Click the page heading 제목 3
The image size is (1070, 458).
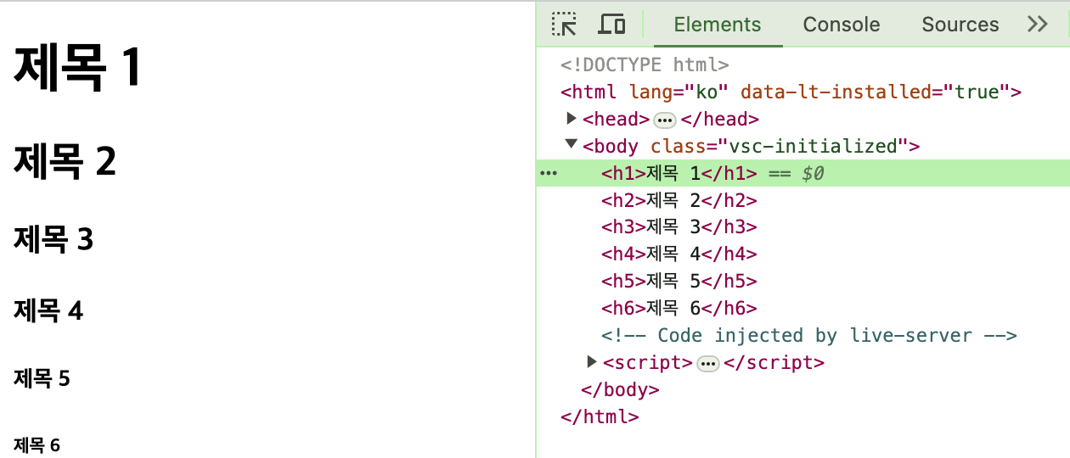[53, 239]
